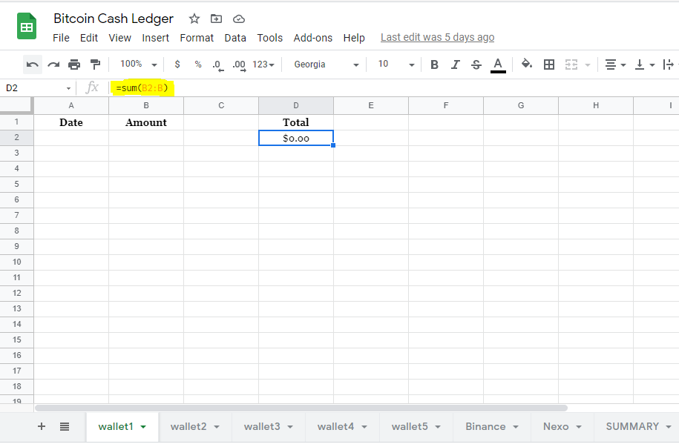
Task: Click the Total header cell
Action: tap(296, 122)
